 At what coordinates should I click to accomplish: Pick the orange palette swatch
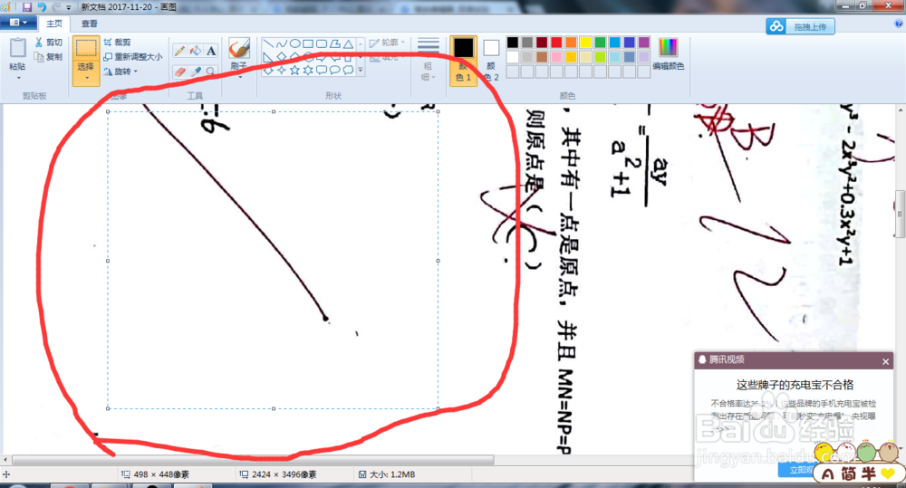tap(571, 43)
